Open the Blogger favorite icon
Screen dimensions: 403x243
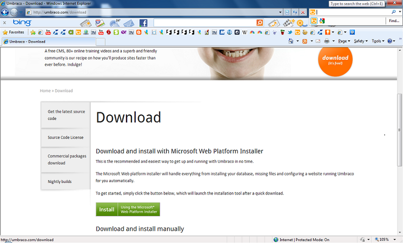coord(139,32)
